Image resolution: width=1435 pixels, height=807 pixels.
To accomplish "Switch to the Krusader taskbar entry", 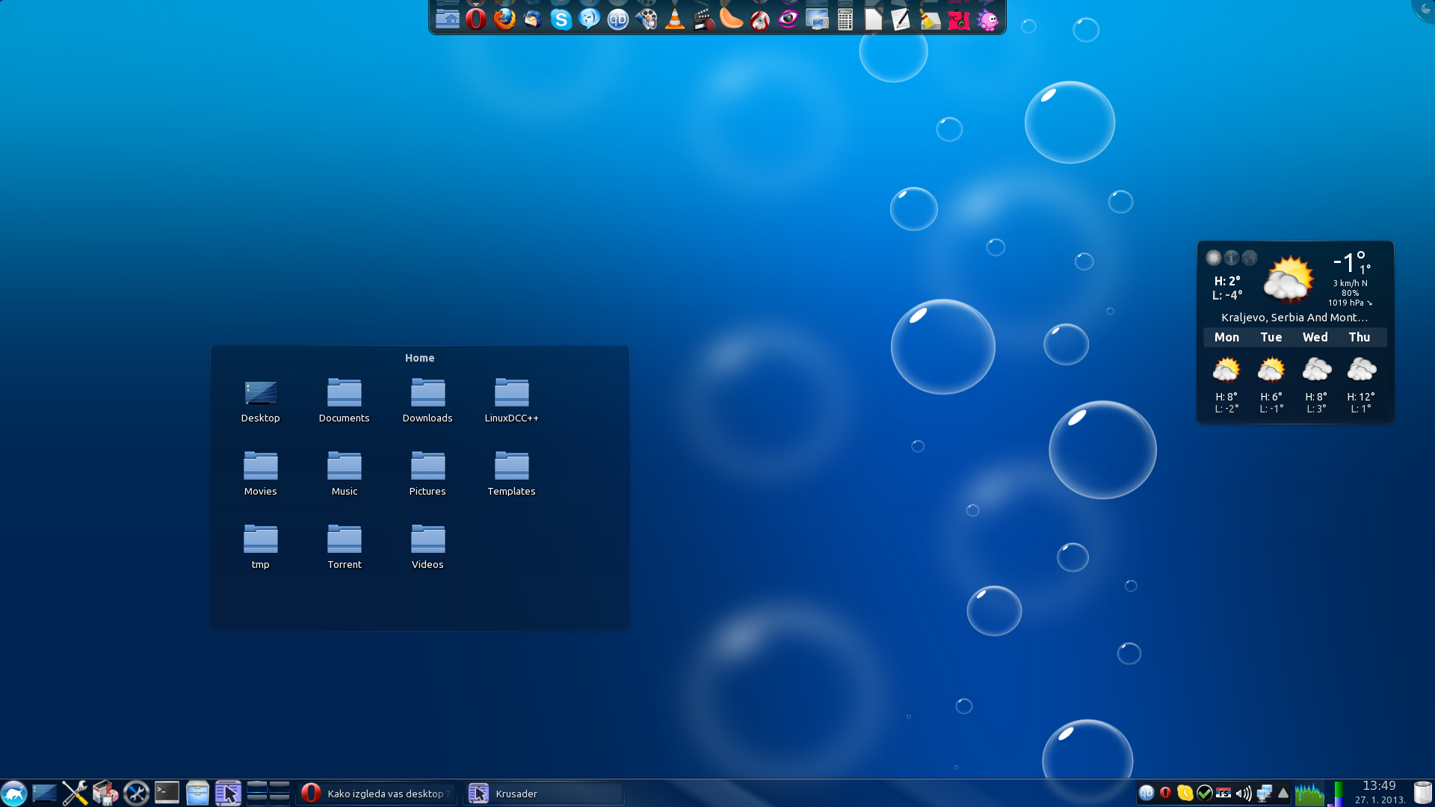I will point(543,794).
